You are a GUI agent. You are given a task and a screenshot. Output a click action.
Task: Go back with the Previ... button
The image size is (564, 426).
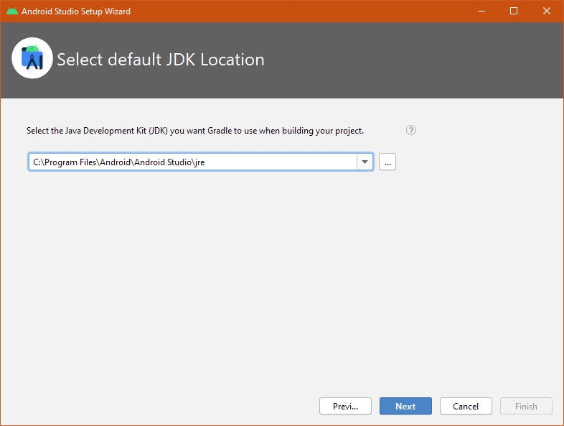click(x=345, y=406)
